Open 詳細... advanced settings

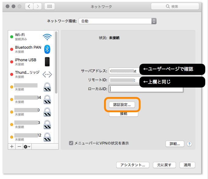(175, 144)
